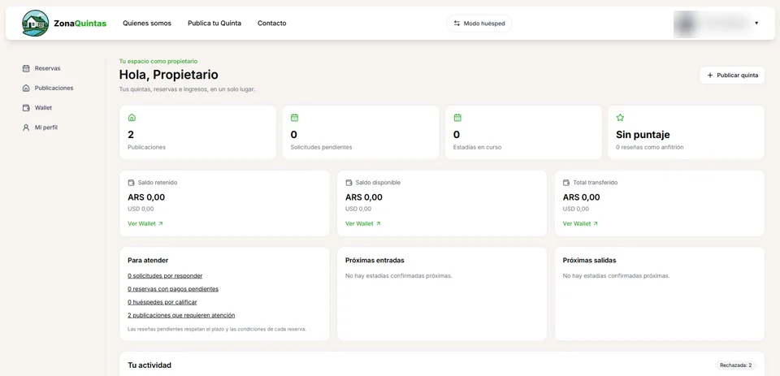Click ARS 0,00 under Total transferido
The height and width of the screenshot is (376, 780).
click(x=581, y=197)
